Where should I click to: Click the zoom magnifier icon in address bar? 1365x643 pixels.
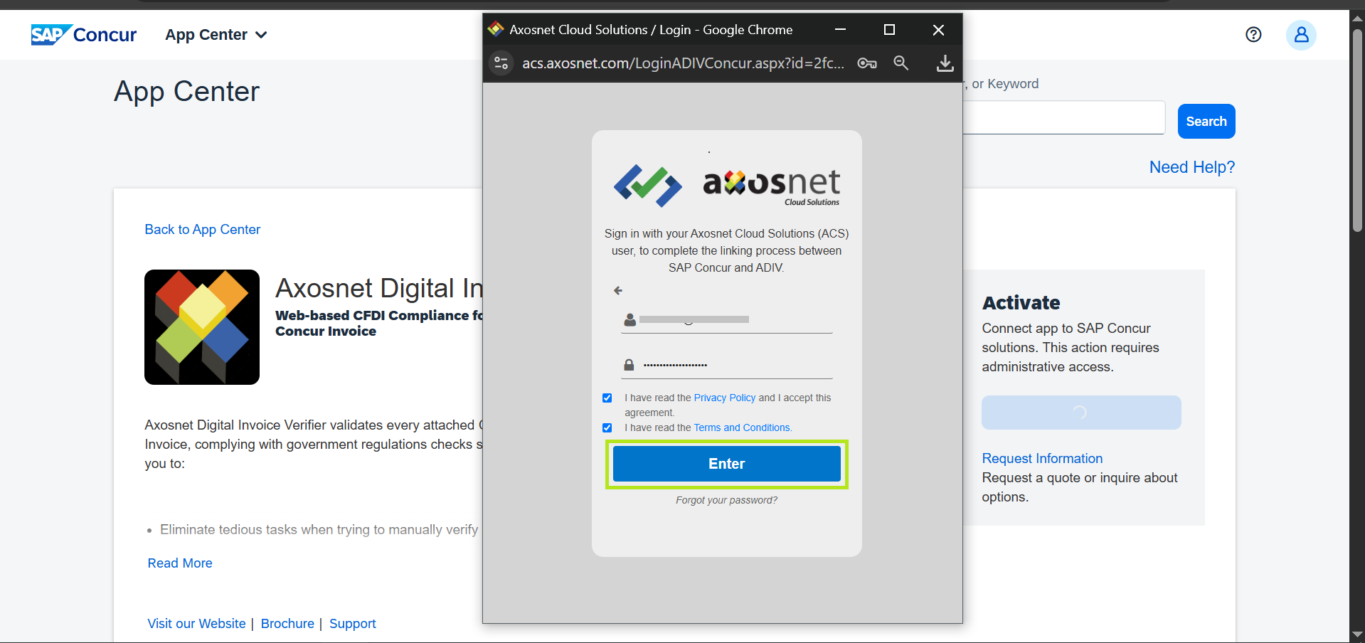coord(901,63)
